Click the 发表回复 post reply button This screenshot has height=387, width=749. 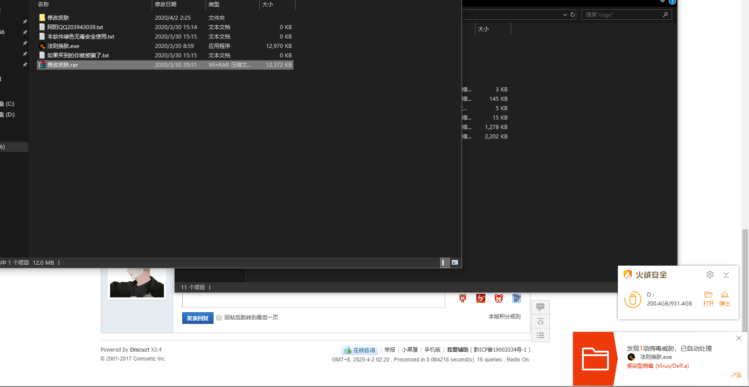click(x=197, y=318)
